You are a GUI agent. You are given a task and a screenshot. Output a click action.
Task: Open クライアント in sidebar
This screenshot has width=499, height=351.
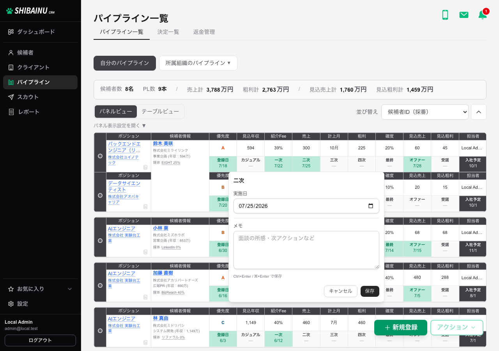[x=41, y=67]
